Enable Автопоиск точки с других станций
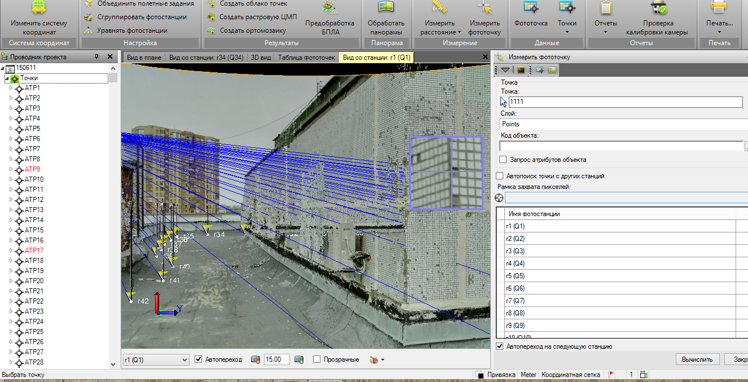The image size is (748, 382). pos(499,176)
